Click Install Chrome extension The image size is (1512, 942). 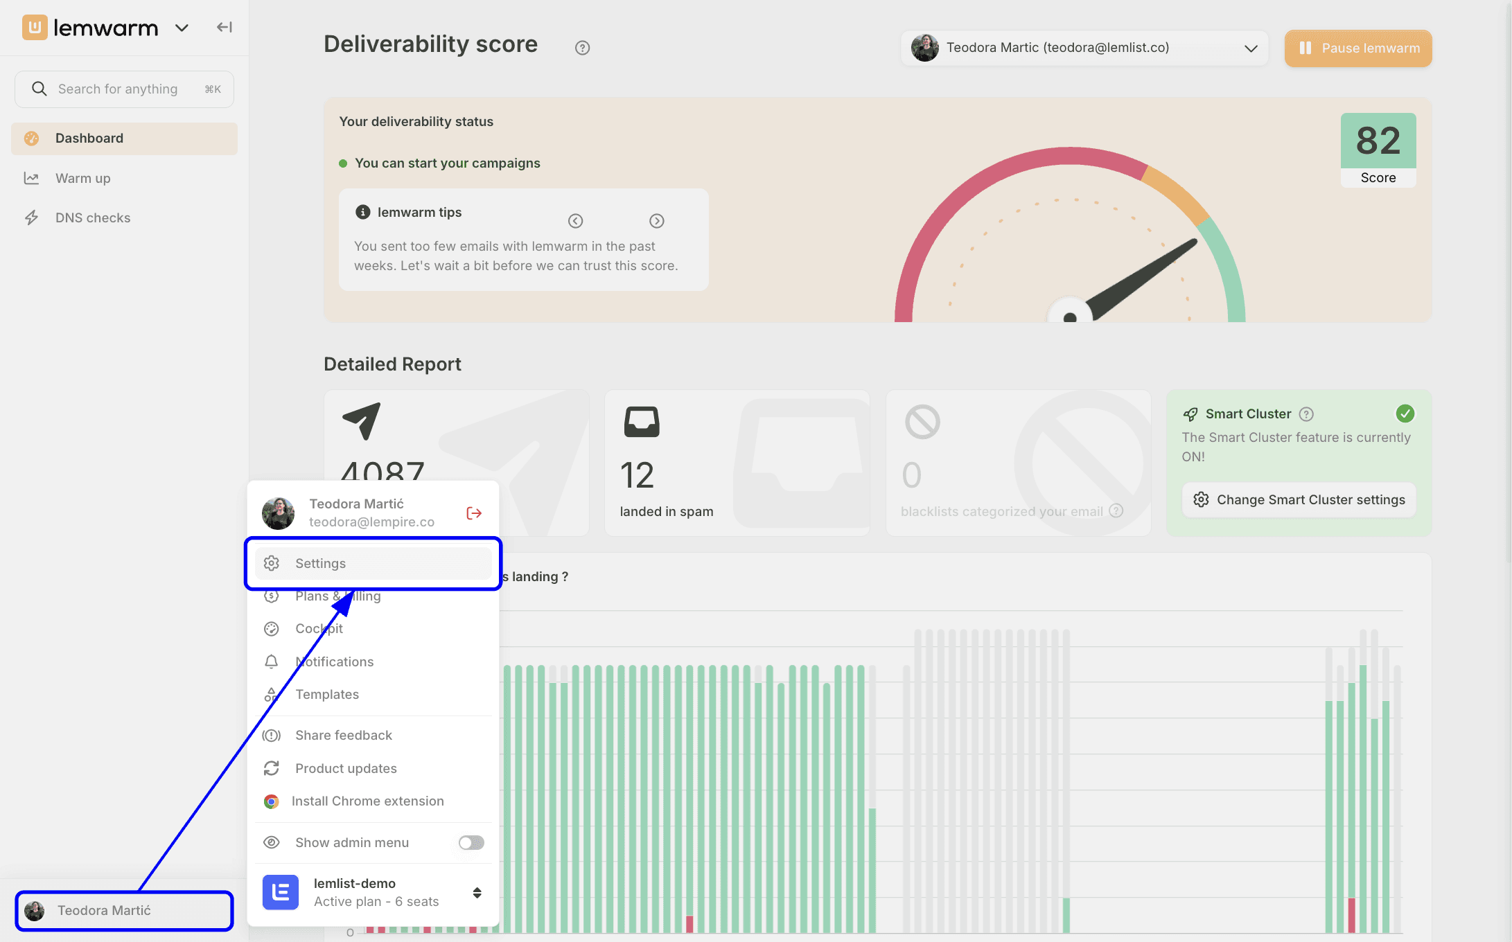point(373,801)
